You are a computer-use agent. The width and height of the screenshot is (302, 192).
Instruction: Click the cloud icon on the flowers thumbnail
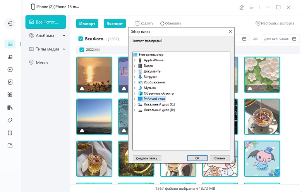point(250,89)
